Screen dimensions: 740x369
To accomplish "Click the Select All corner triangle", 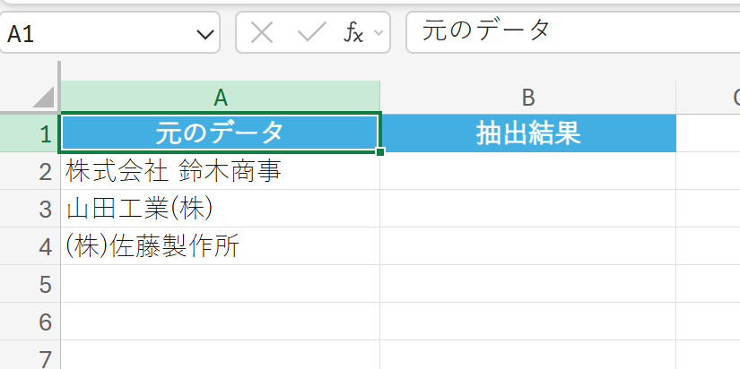I will point(42,97).
